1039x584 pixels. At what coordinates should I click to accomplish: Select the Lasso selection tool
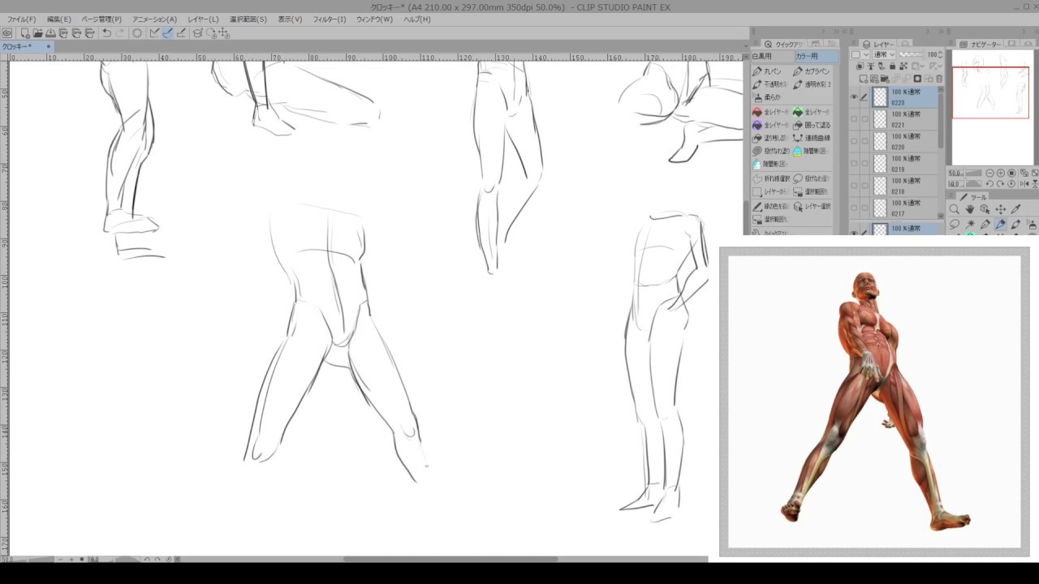click(x=955, y=225)
